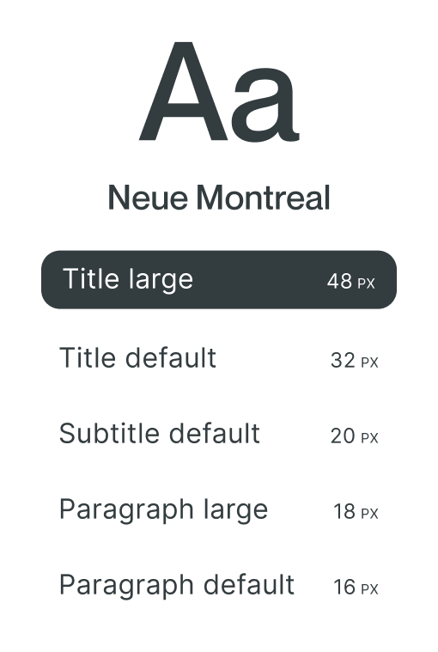Click the PX unit beside 16

[369, 589]
